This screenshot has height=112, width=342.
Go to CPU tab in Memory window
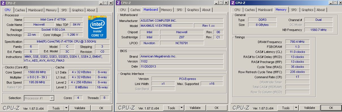coord(237,10)
